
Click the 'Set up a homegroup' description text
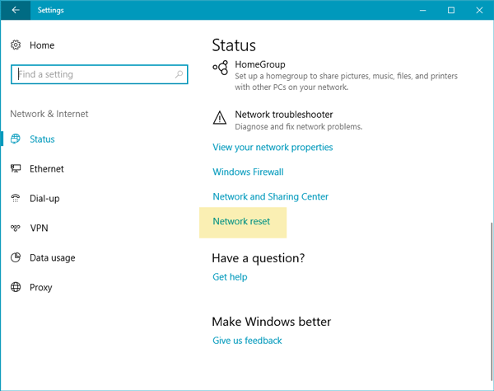pyautogui.click(x=347, y=82)
